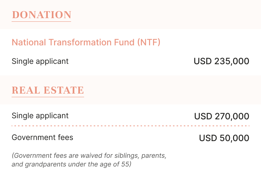261x177 pixels.
Task: Click the dotted divider above Government fees
Action: coord(130,126)
